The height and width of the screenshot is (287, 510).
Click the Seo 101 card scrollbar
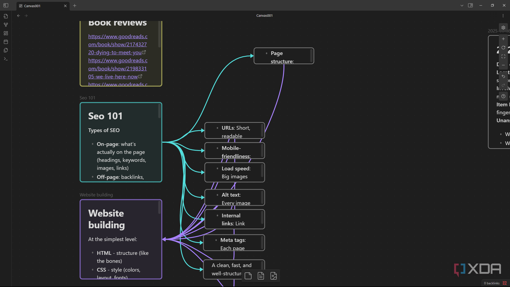point(159,111)
